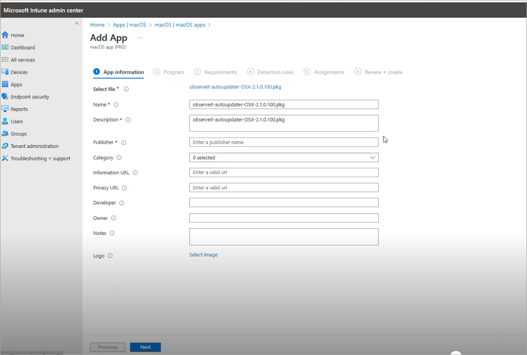
Task: Open the selected observeit pkg file link
Action: [x=235, y=87]
